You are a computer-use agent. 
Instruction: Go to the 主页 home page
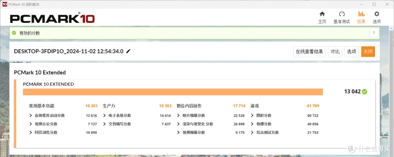pyautogui.click(x=322, y=17)
